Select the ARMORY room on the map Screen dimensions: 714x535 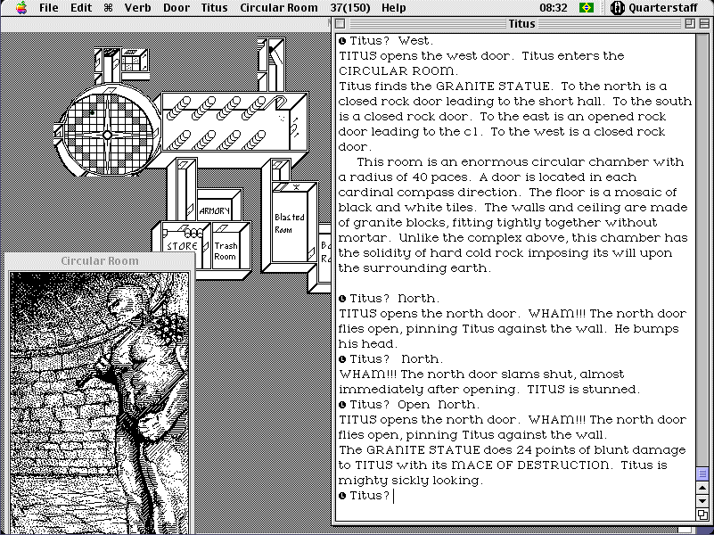tap(214, 211)
